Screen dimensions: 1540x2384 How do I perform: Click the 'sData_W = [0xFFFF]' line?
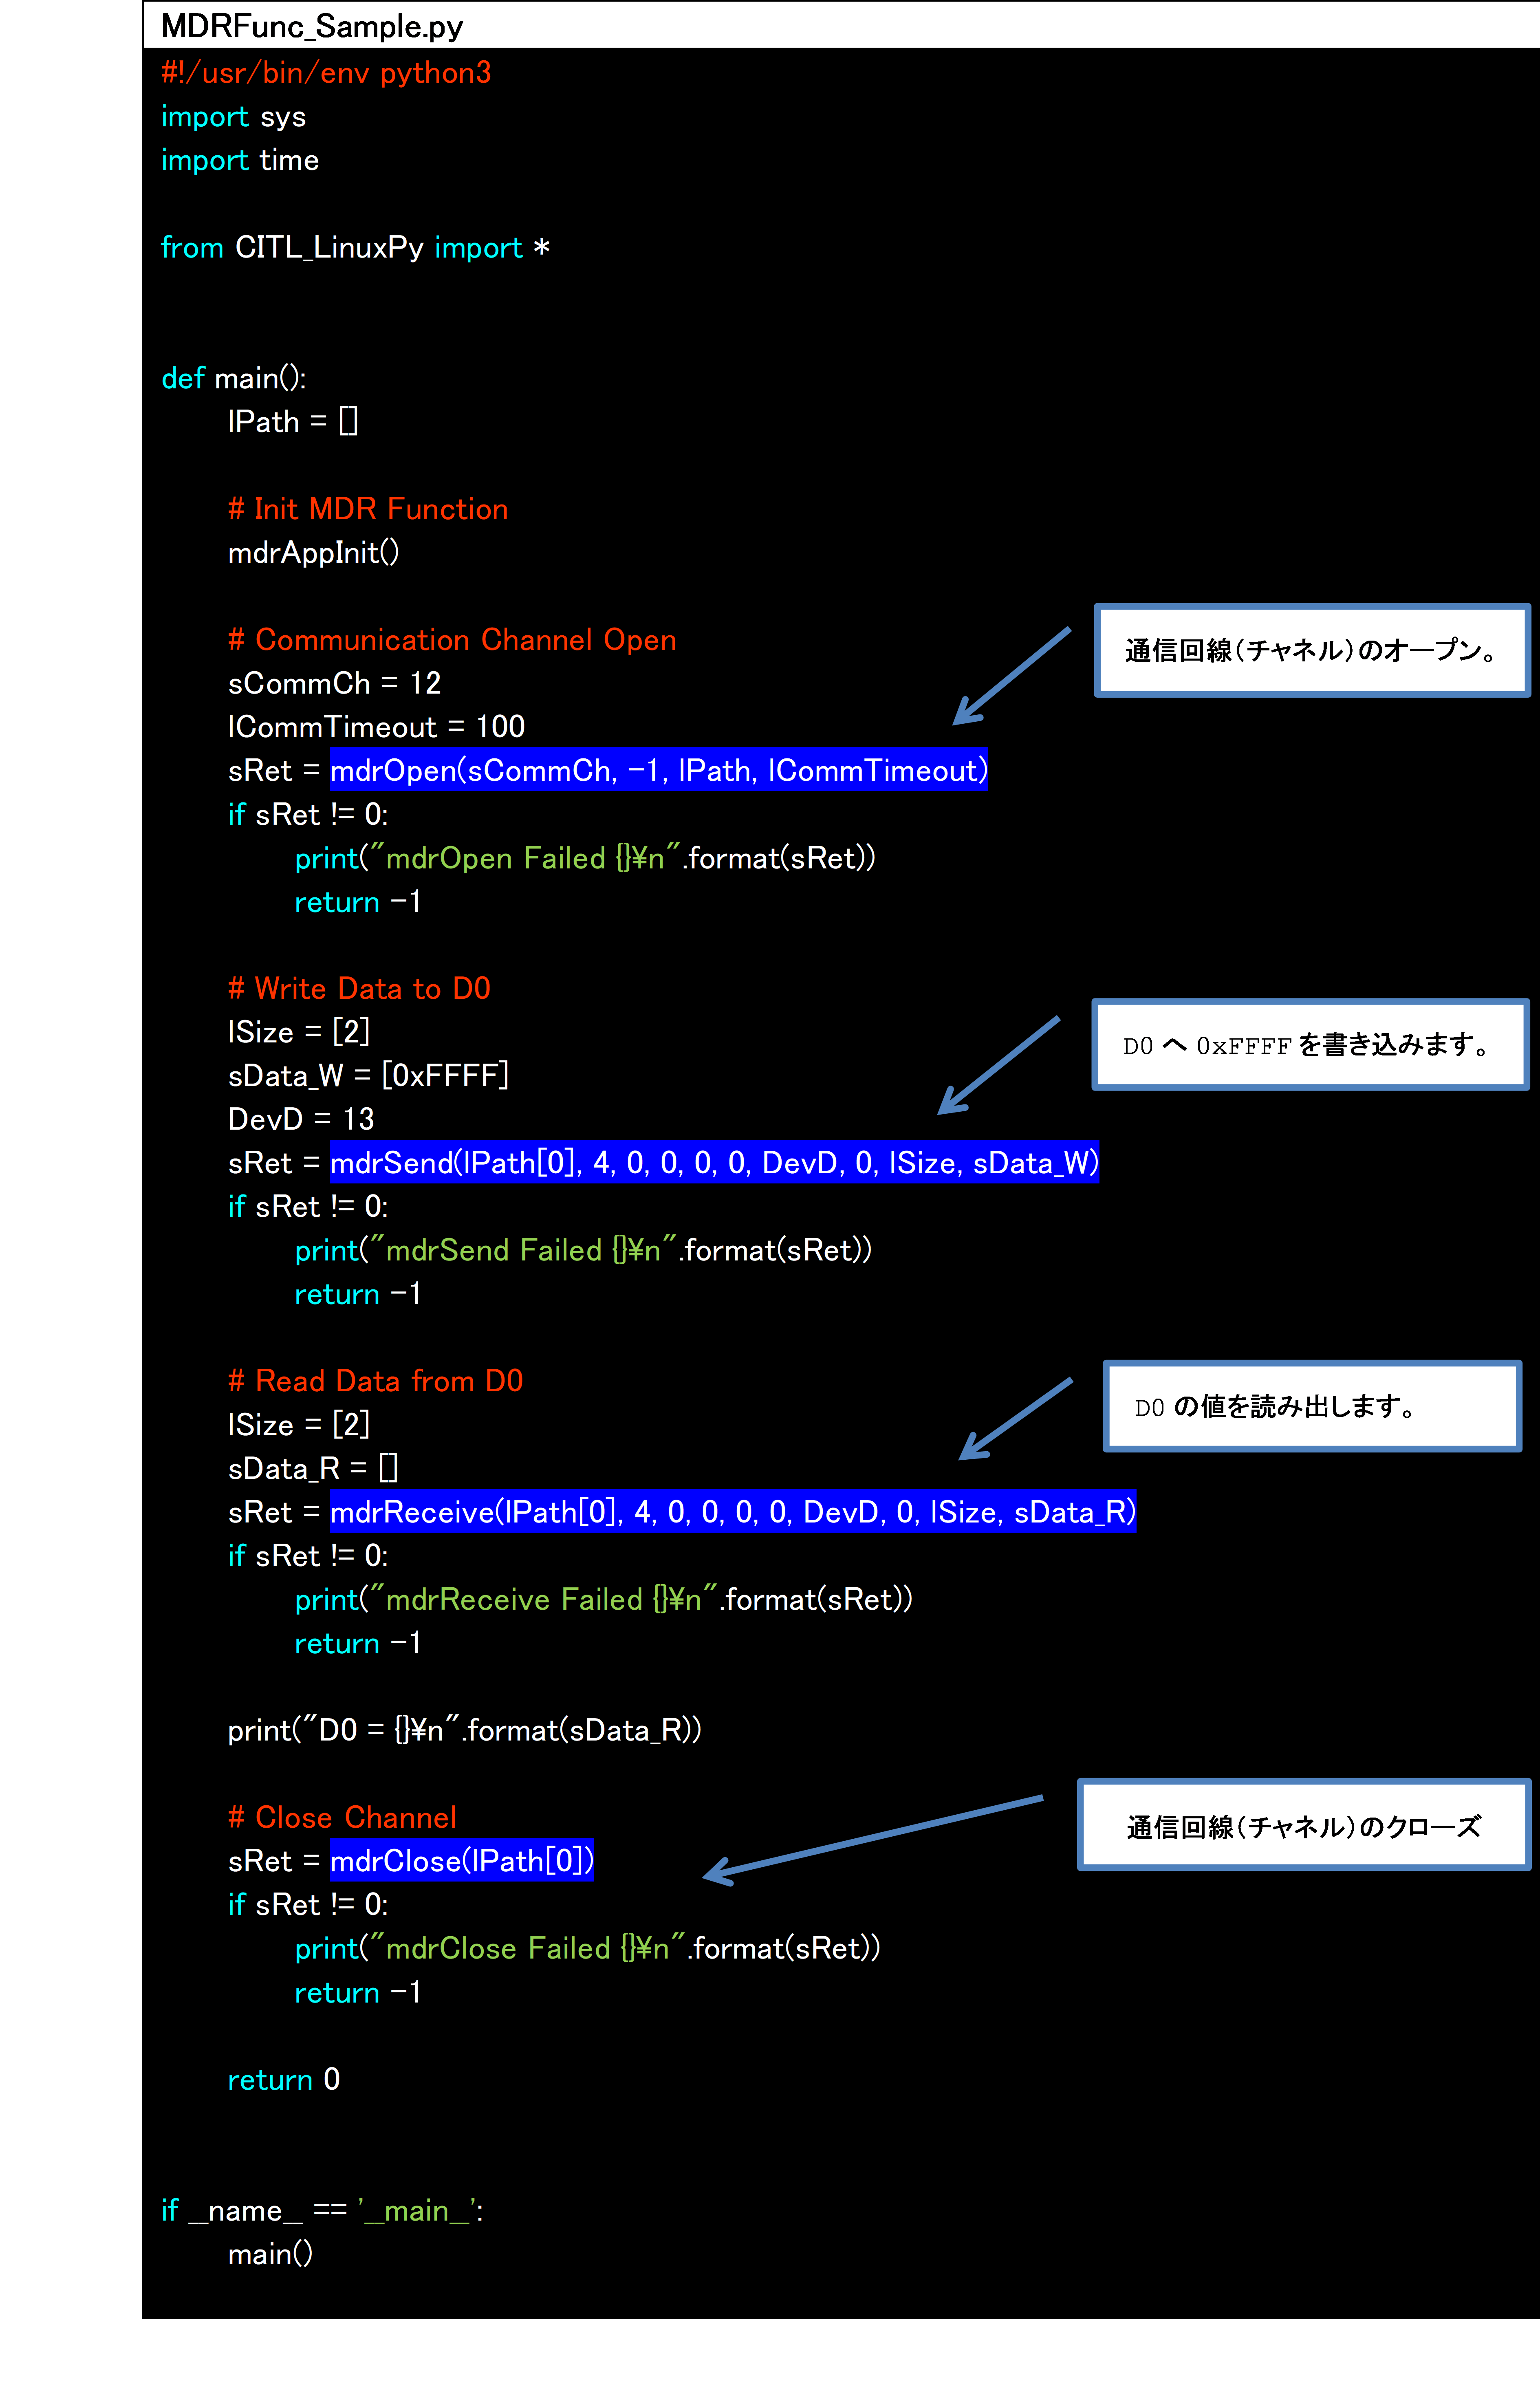pos(368,1075)
